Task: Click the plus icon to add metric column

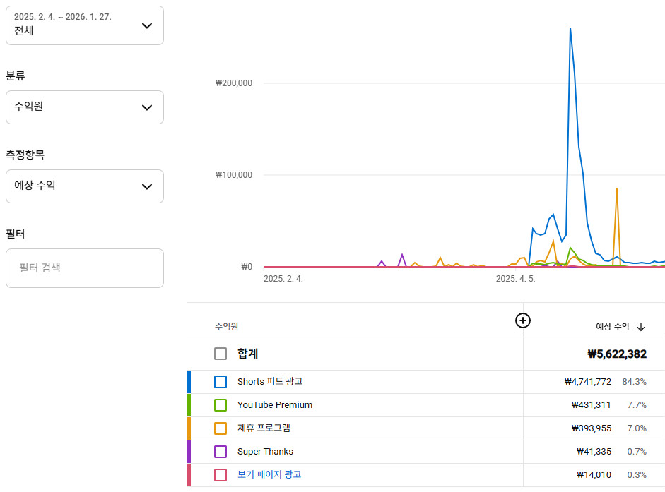Action: [x=522, y=320]
